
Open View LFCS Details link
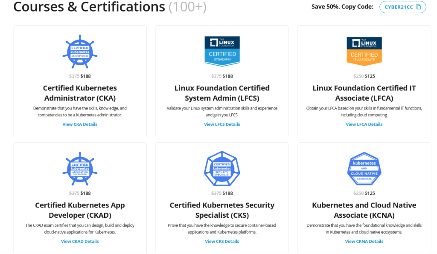tap(222, 124)
